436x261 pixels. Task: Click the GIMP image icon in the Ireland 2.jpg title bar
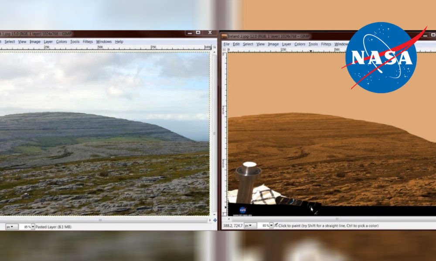[x=224, y=37]
